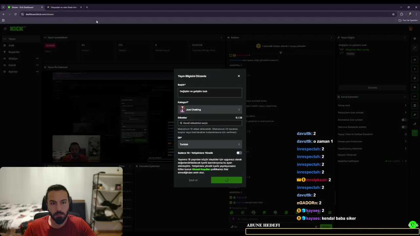The width and height of the screenshot is (420, 236).
Task: Open Tüm Yer İşaretleri bookmarks folder
Action: [408, 20]
